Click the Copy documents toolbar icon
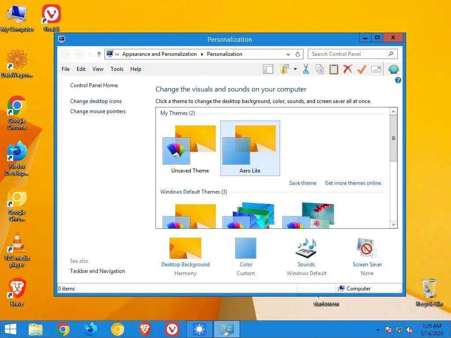The width and height of the screenshot is (451, 338). (320, 69)
